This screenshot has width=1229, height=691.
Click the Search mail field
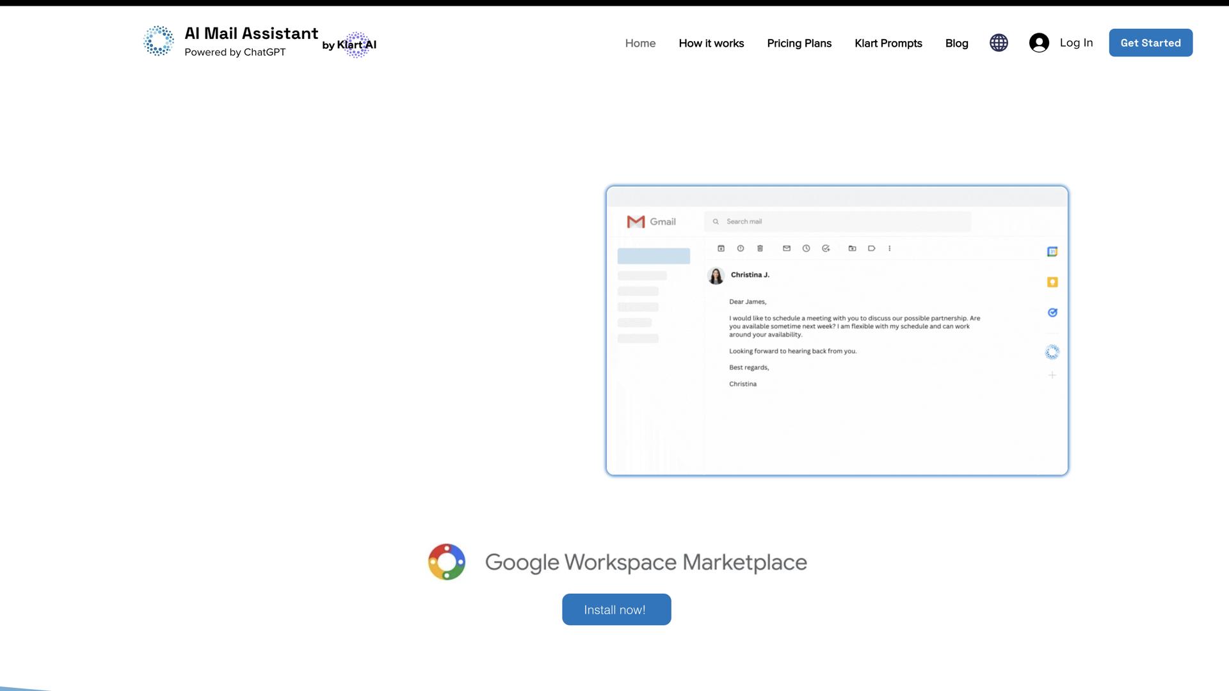pos(837,221)
